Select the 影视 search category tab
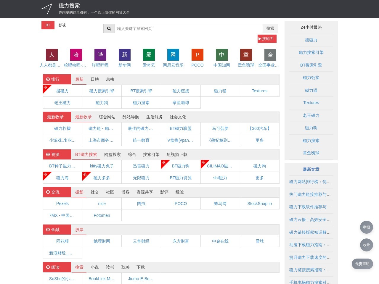 pos(62,25)
